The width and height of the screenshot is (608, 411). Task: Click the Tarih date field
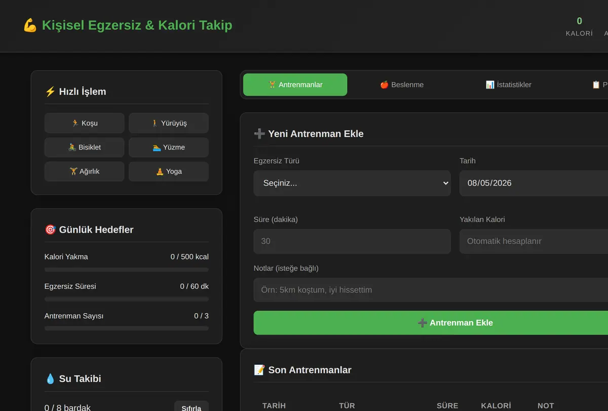pyautogui.click(x=534, y=183)
